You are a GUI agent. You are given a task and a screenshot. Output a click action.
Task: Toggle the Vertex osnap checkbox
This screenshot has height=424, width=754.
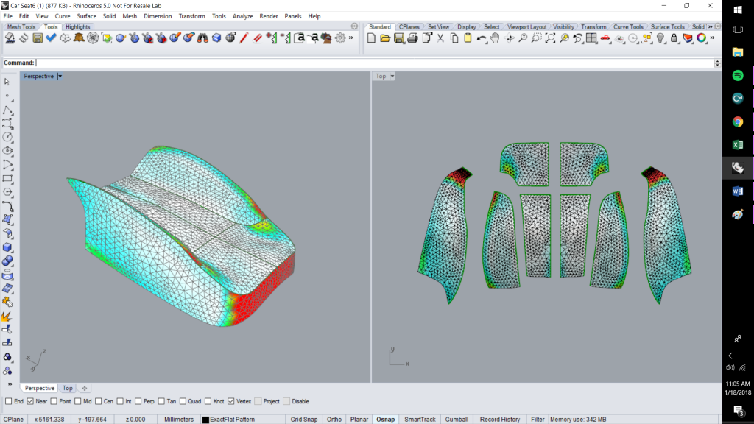click(231, 401)
